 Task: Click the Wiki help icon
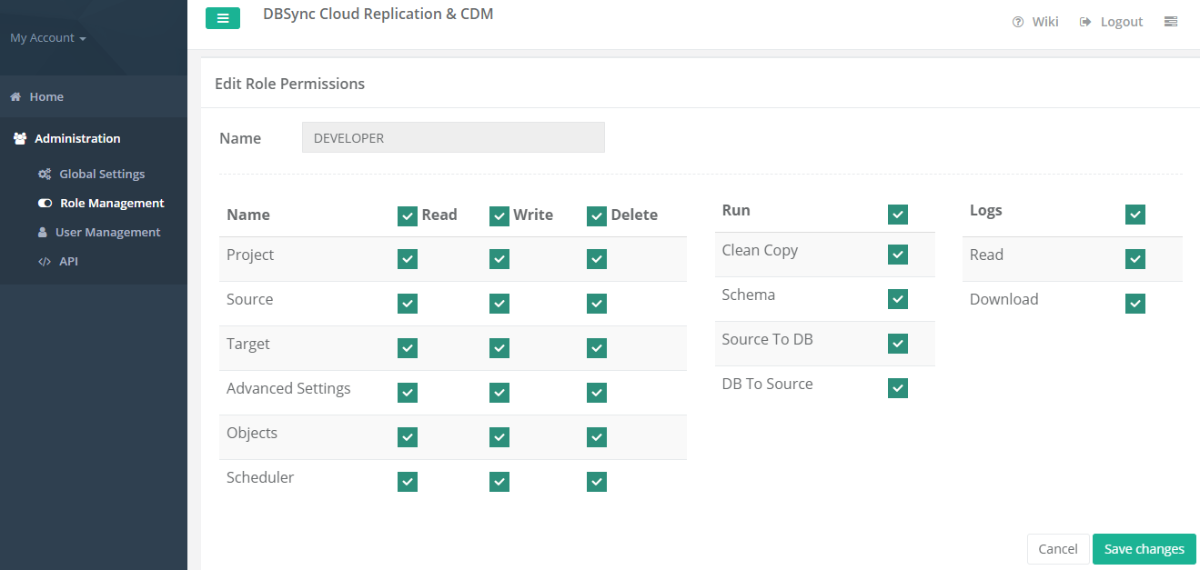[1018, 22]
